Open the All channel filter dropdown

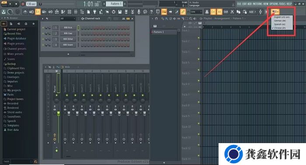[67, 18]
